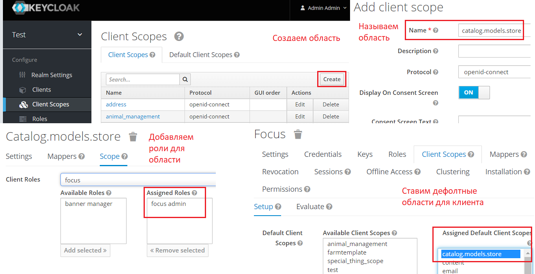Viewport: 535px width, 274px height.
Task: Click the Clients cube icon
Action: coord(23,90)
